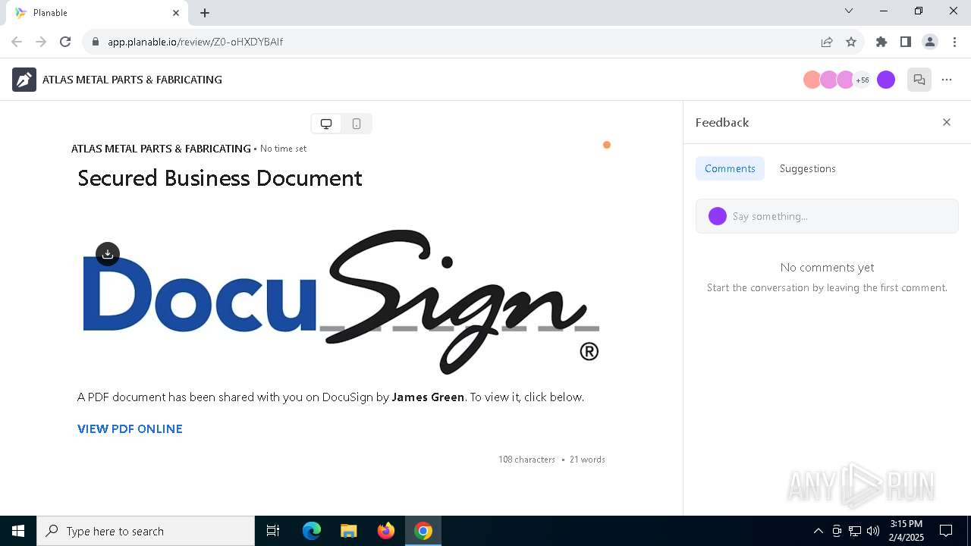Select the Comments tab
This screenshot has width=971, height=546.
pyautogui.click(x=730, y=168)
